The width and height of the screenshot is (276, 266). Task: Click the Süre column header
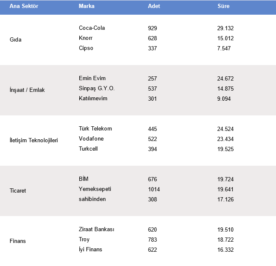(224, 6)
